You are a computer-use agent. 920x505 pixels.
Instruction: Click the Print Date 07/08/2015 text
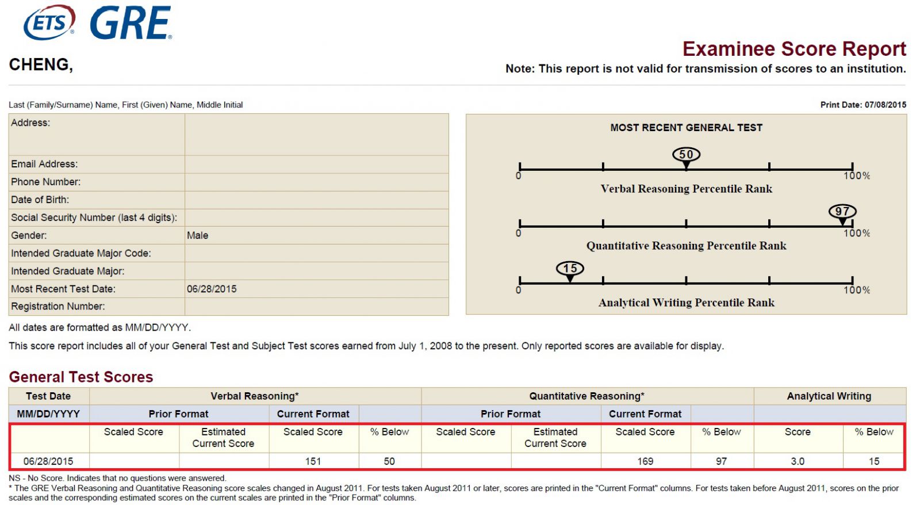click(x=863, y=105)
